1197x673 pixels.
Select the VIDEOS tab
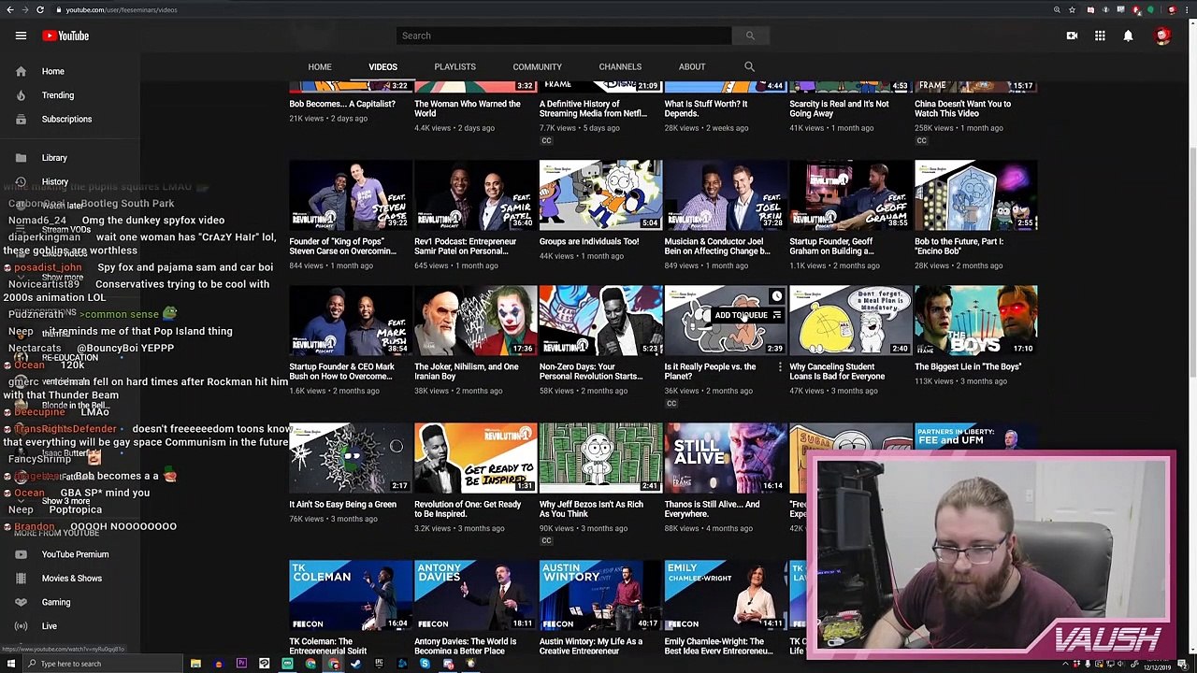[382, 67]
